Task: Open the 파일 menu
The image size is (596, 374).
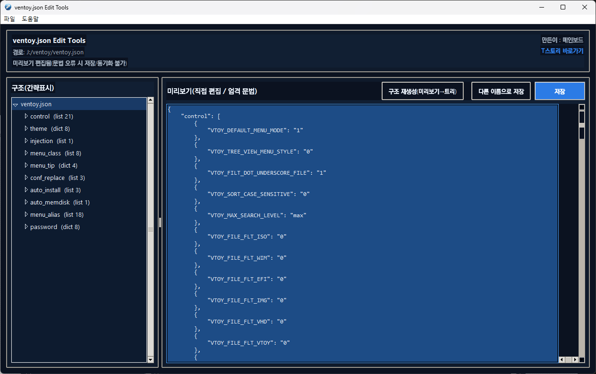Action: pyautogui.click(x=9, y=19)
